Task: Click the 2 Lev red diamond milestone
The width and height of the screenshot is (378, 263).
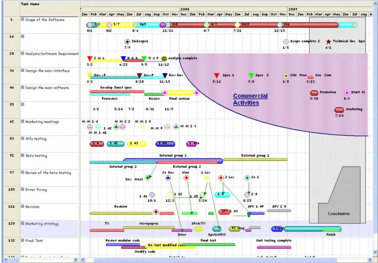Action: pyautogui.click(x=221, y=178)
